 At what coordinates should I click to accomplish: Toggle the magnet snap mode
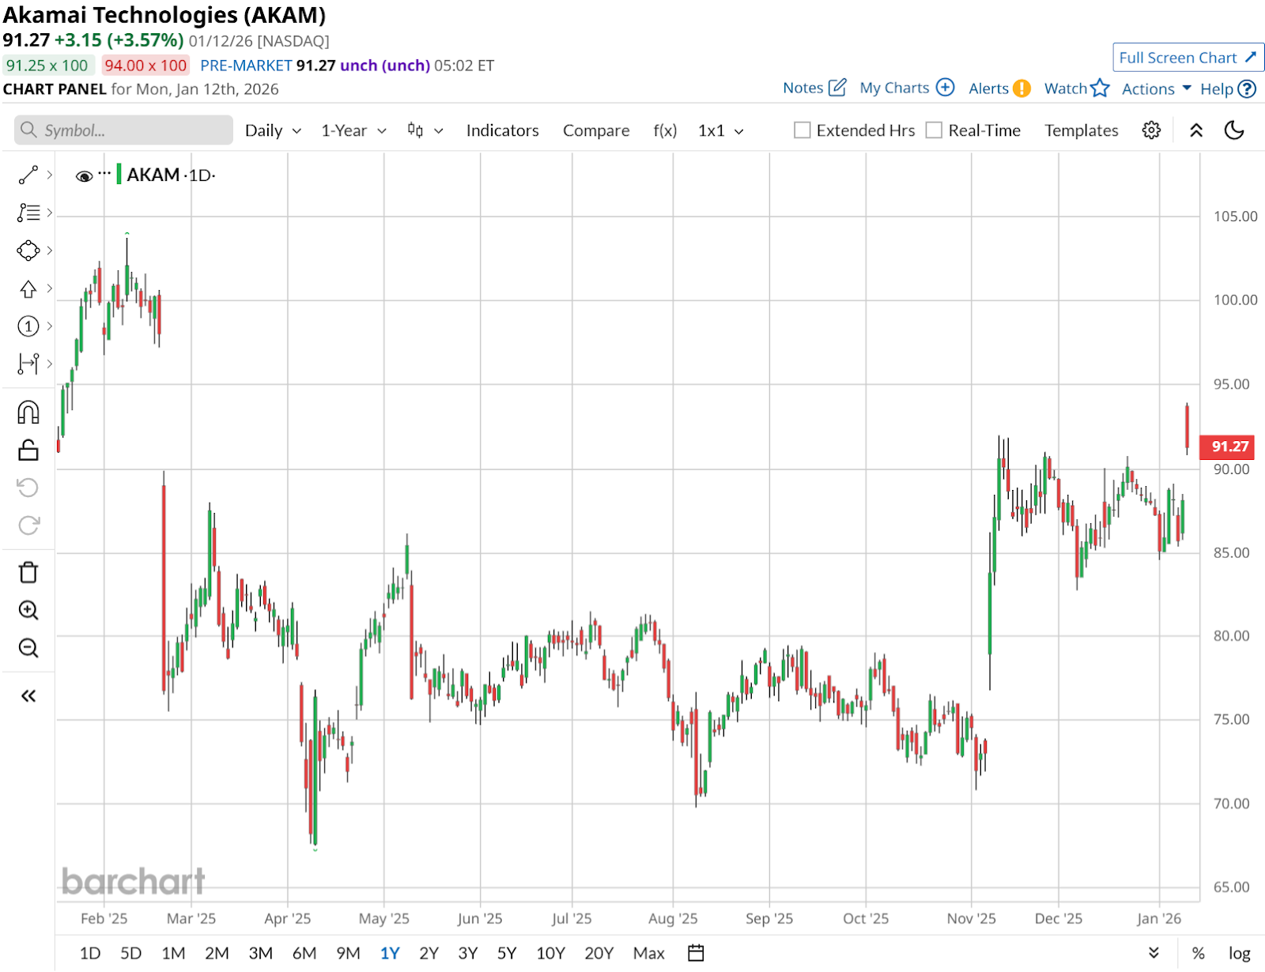(28, 412)
